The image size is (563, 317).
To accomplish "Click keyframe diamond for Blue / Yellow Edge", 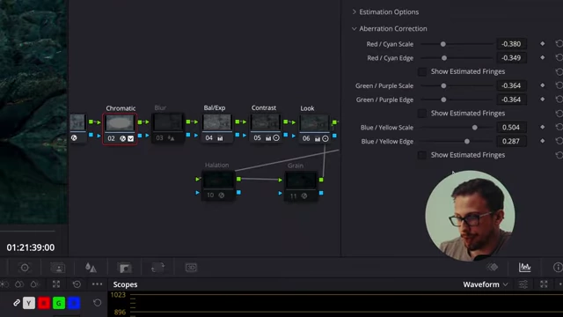I will tap(542, 141).
